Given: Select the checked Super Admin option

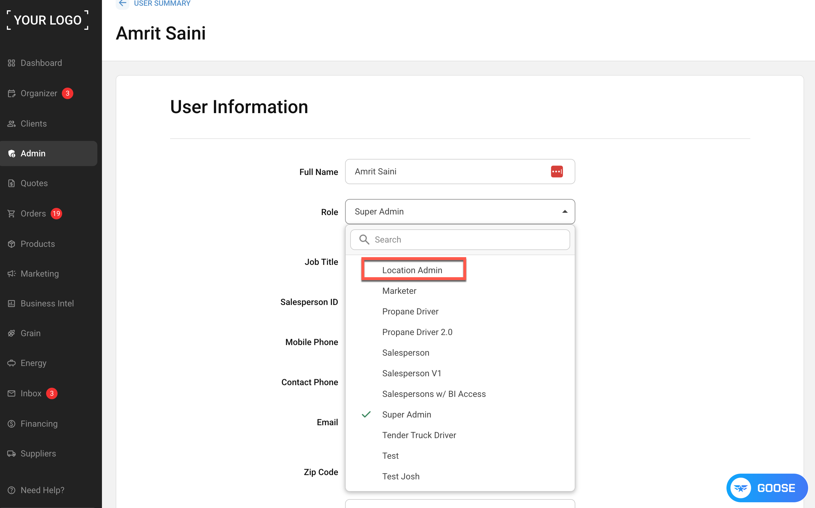Looking at the screenshot, I should coord(406,414).
